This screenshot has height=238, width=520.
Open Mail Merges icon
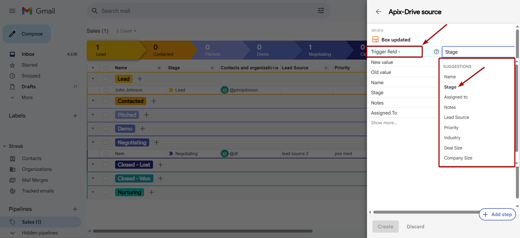click(12, 180)
